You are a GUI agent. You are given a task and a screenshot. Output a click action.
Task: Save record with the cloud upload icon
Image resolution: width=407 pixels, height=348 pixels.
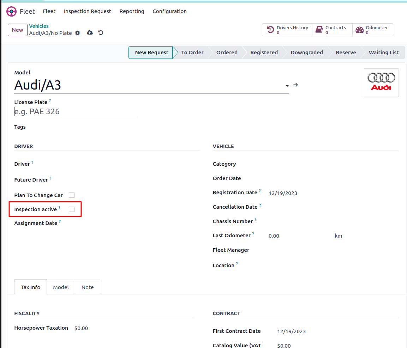(90, 33)
